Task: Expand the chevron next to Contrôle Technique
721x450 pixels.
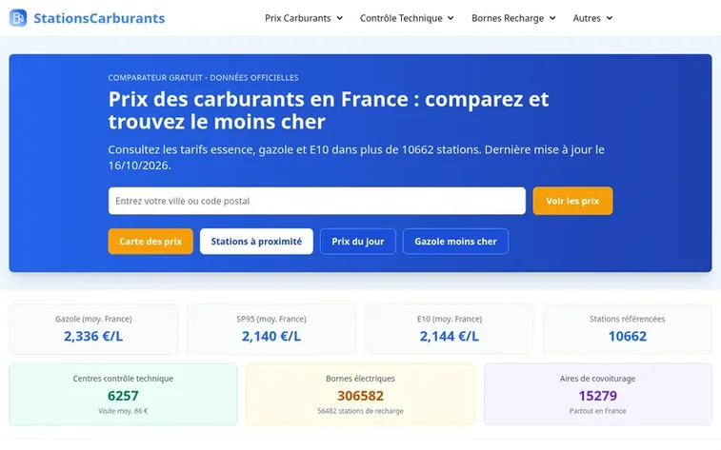Action: 451,18
